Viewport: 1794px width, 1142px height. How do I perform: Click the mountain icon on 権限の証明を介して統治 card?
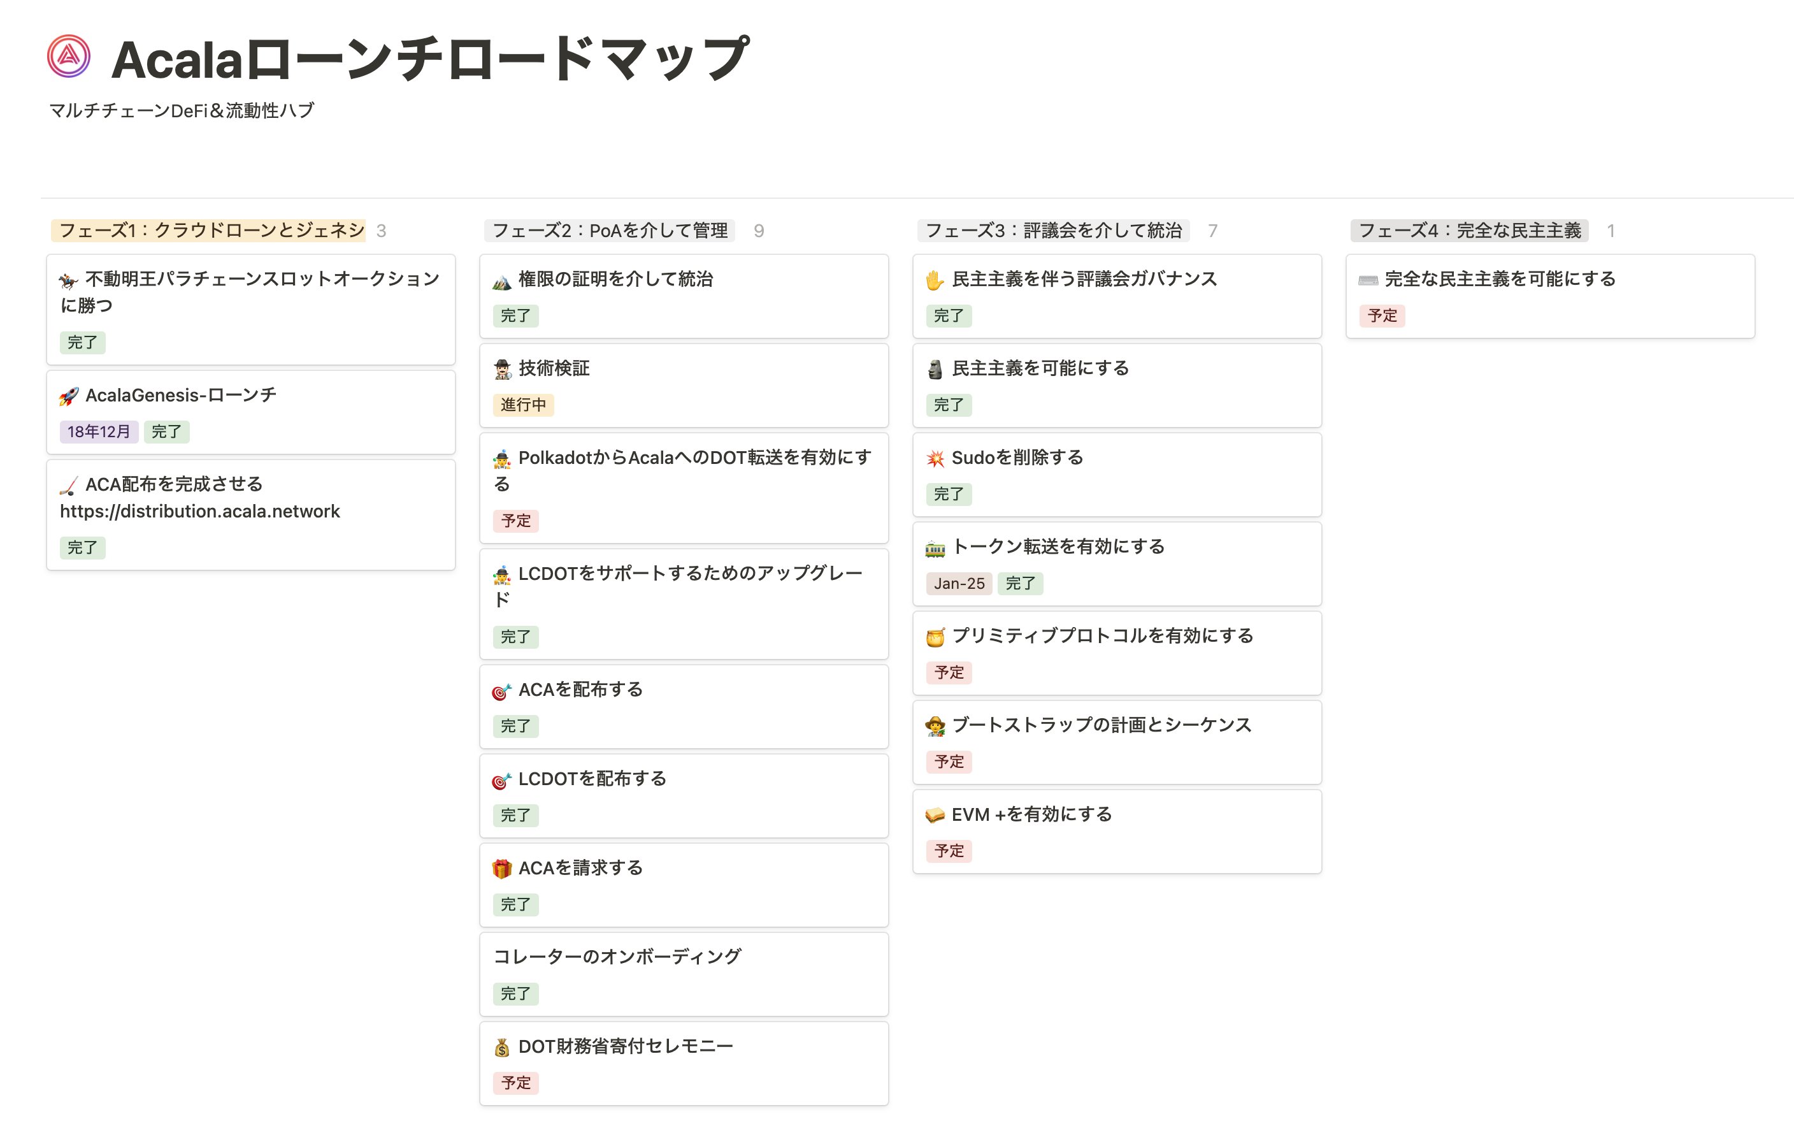pos(502,280)
